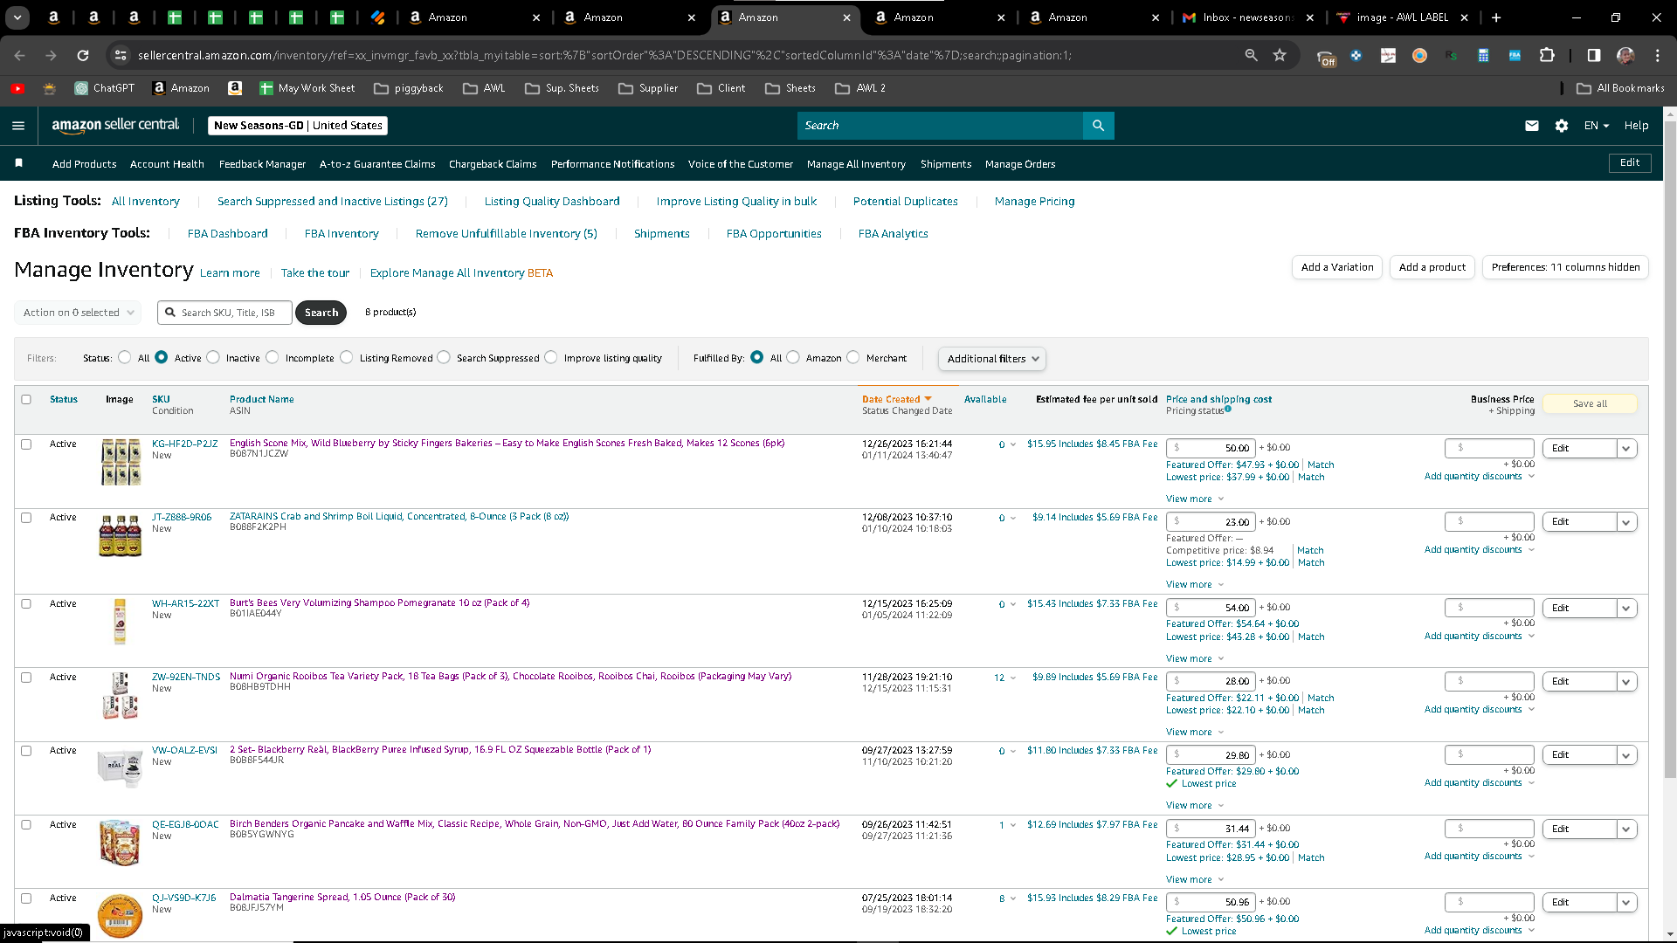Screen dimensions: 1677x943
Task: Open tab search dropdown arrow in tab strip
Action: coord(17,17)
